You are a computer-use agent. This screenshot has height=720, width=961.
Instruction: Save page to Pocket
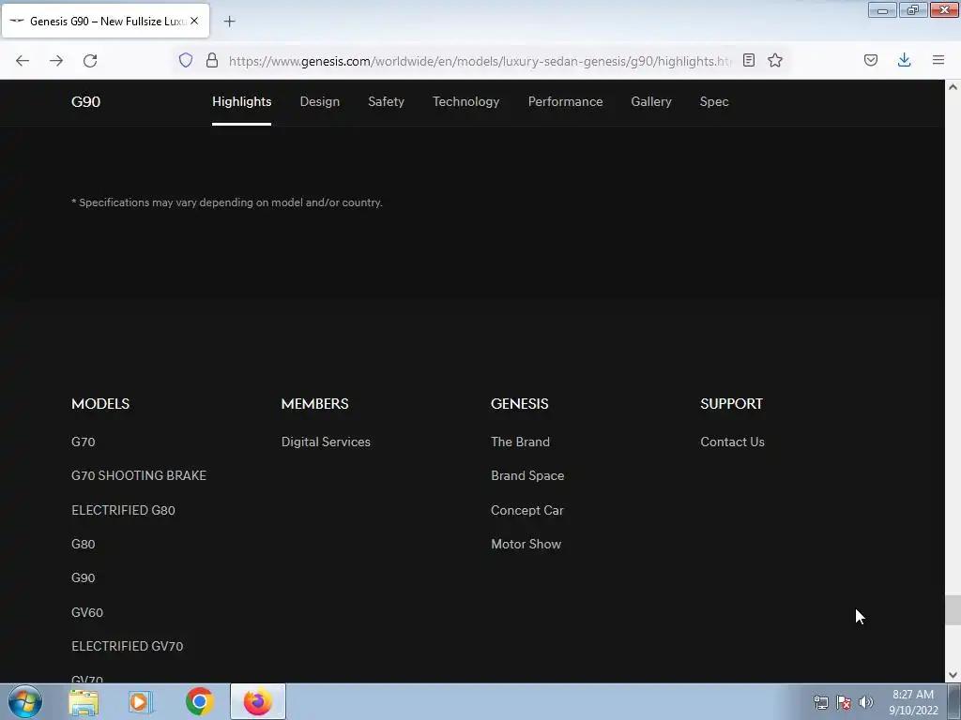point(871,60)
